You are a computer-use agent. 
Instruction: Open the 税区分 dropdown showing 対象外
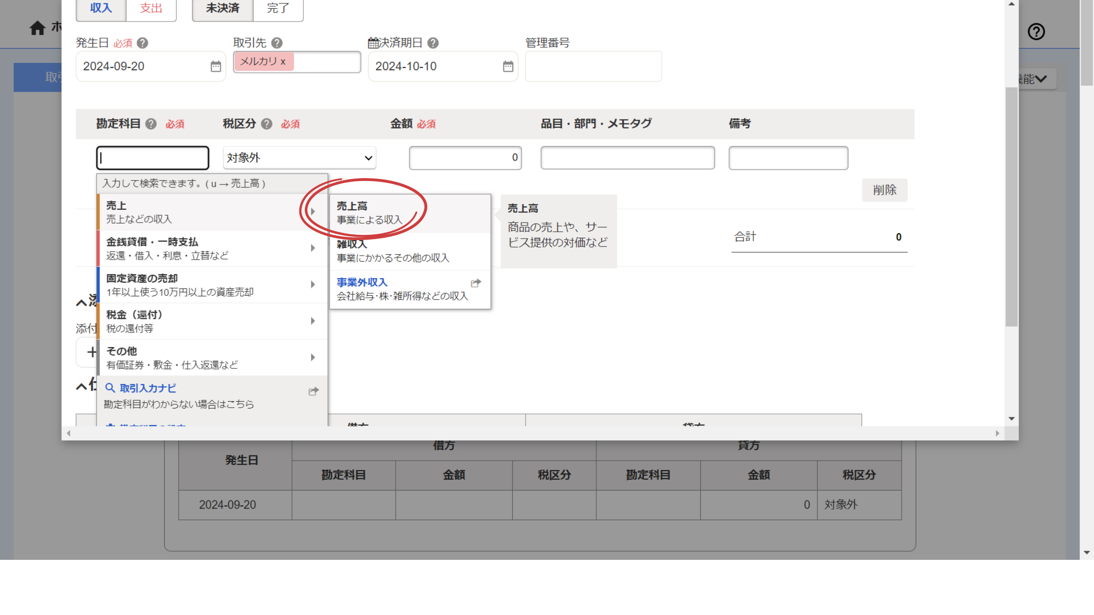(299, 158)
